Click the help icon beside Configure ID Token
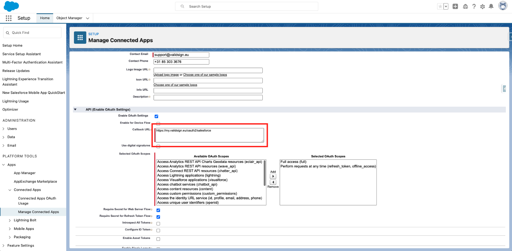Screen dimensions: 512x251 [x=151, y=230]
